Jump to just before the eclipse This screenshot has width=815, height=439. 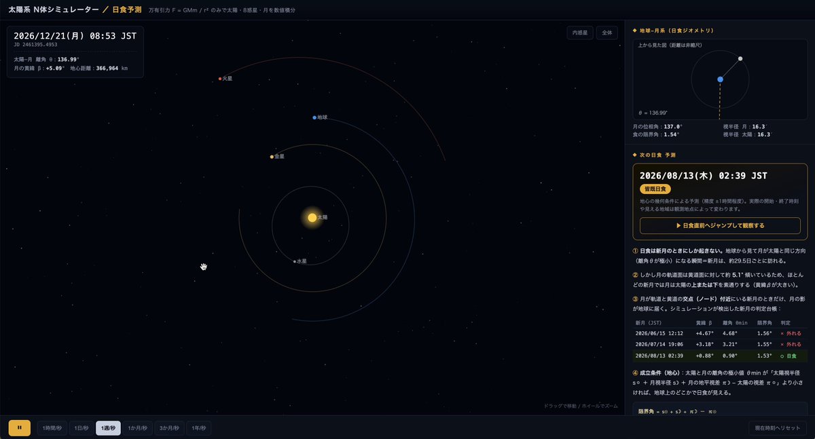(x=720, y=225)
